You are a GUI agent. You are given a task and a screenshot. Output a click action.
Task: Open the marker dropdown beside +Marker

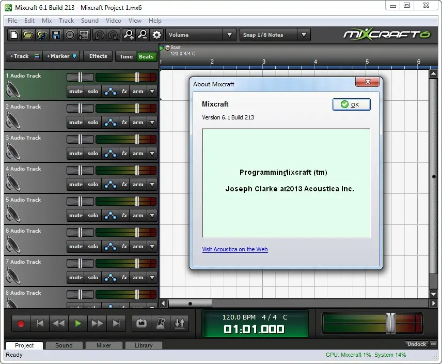(x=74, y=56)
